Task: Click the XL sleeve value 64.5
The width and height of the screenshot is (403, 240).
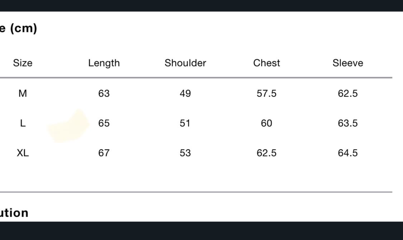Action: pos(347,153)
